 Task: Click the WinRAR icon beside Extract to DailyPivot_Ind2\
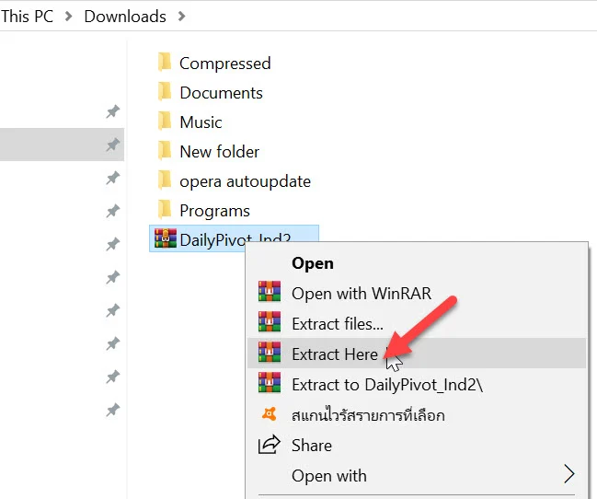pos(270,383)
